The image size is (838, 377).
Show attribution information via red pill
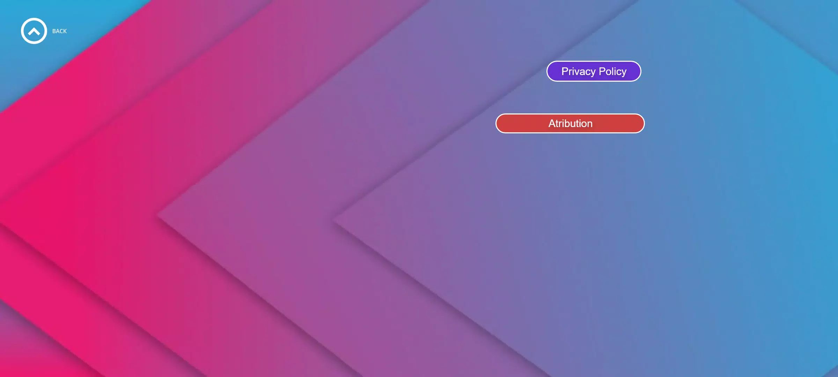pos(570,123)
